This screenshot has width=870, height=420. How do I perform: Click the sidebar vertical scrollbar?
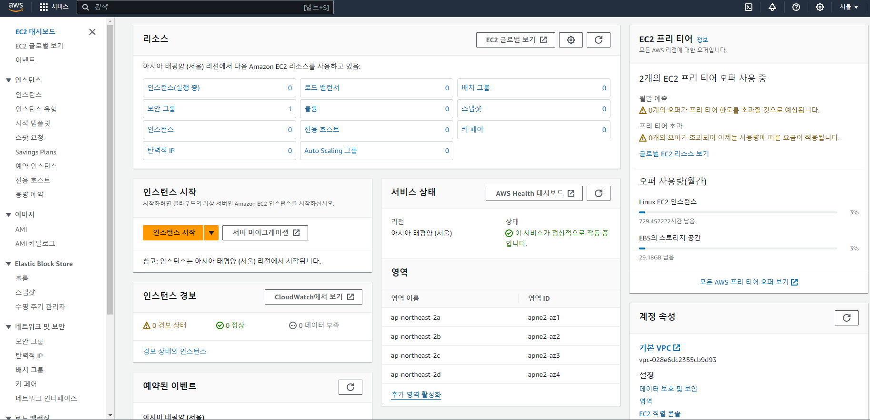(110, 170)
